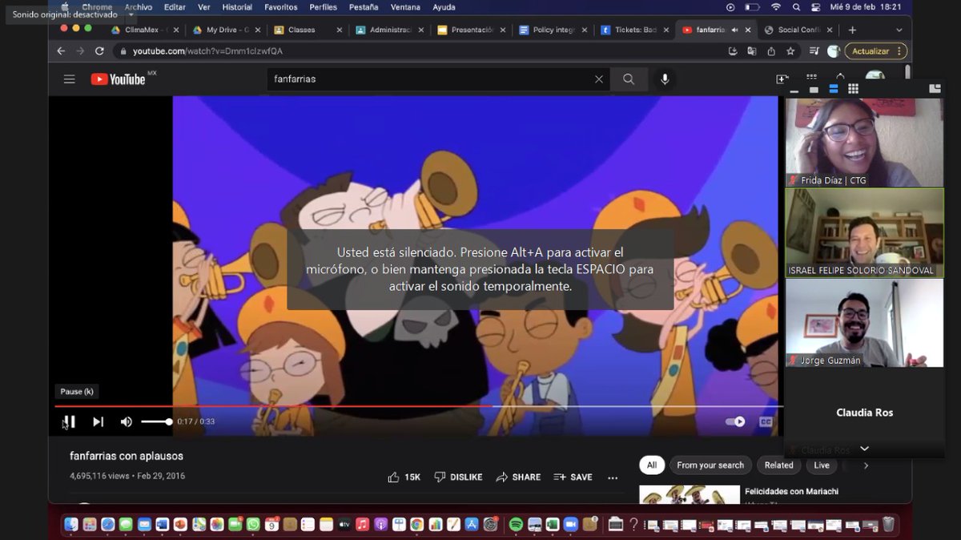Expand Chrome tab search chevron
This screenshot has width=961, height=540.
click(899, 30)
